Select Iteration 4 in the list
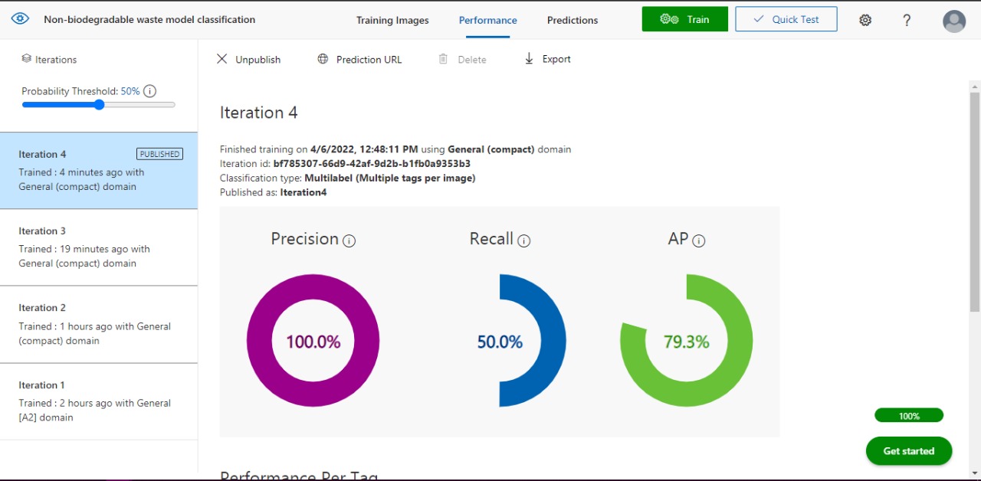This screenshot has width=981, height=481. point(99,170)
